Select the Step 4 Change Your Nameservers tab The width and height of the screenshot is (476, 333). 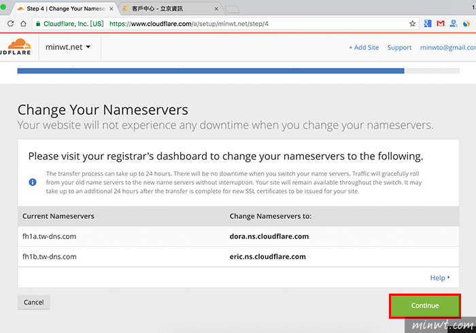click(x=65, y=9)
